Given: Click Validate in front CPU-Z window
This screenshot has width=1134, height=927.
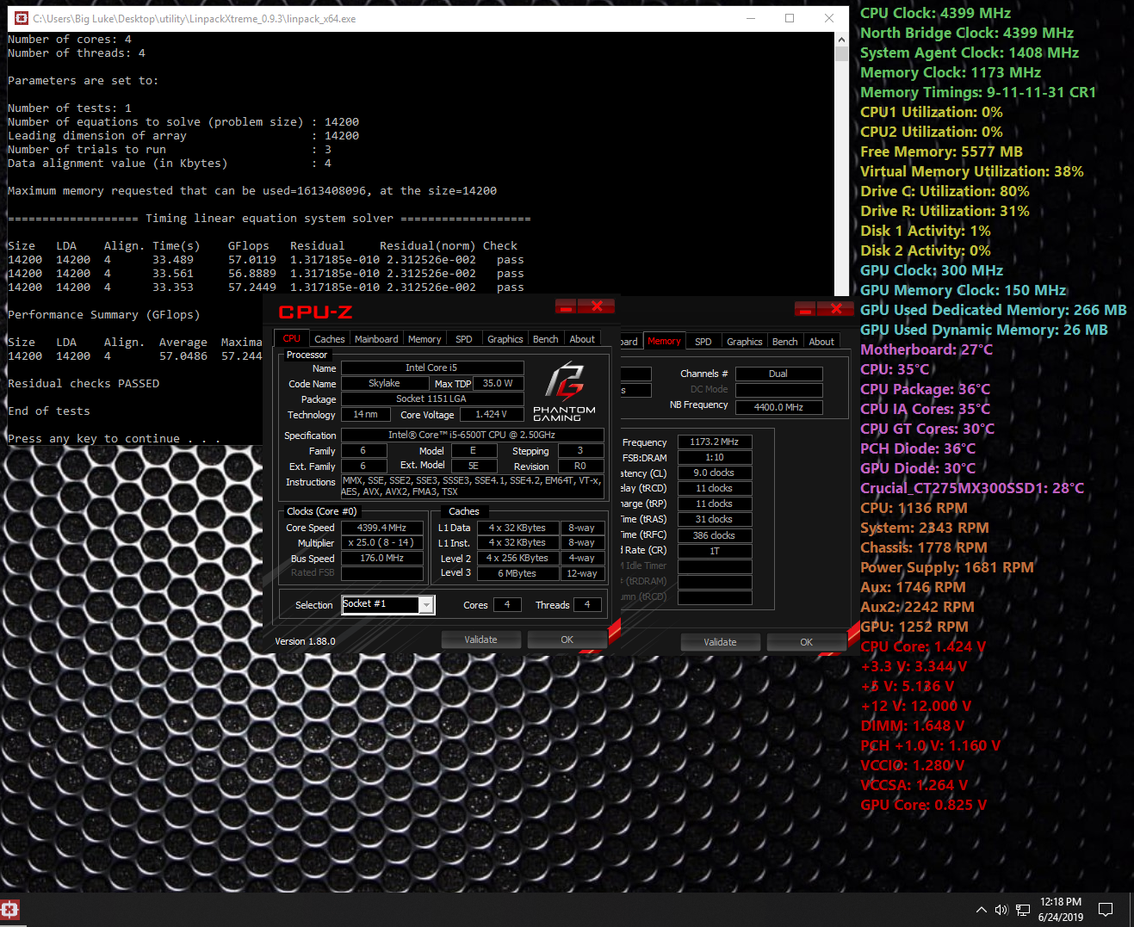Looking at the screenshot, I should coord(480,640).
